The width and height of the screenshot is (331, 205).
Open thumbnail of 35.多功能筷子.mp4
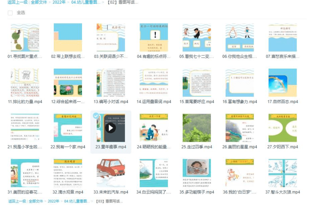click(x=197, y=173)
